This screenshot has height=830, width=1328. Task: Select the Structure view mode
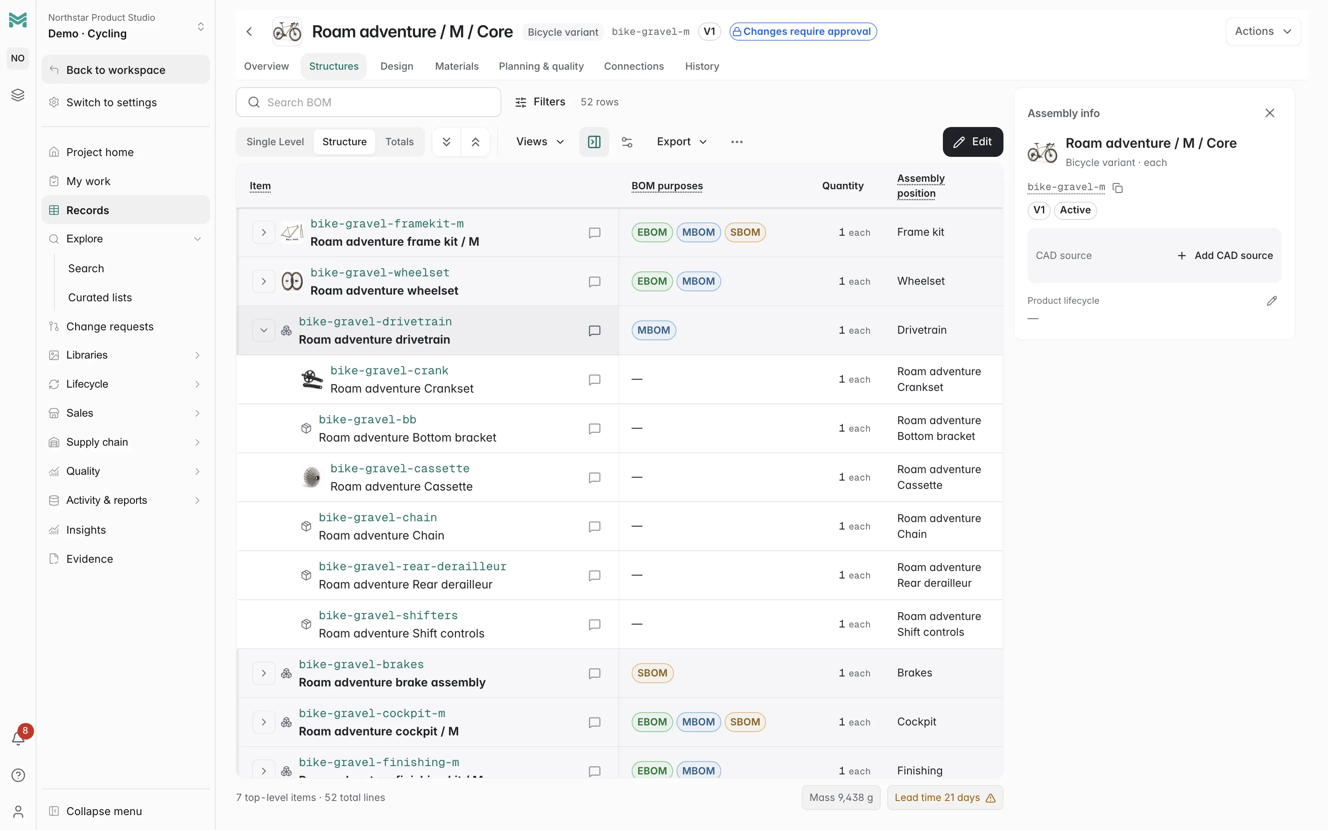pos(344,142)
